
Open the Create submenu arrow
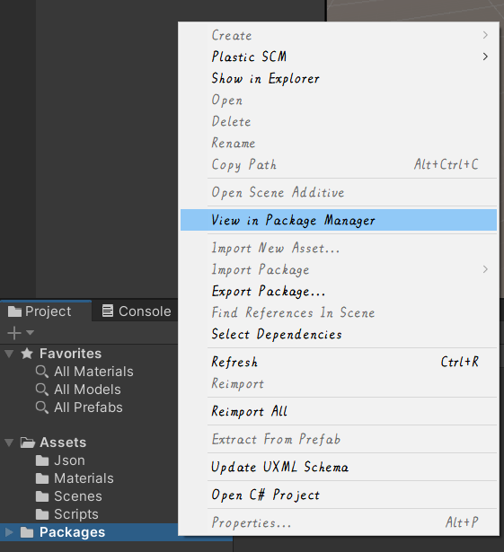[485, 35]
